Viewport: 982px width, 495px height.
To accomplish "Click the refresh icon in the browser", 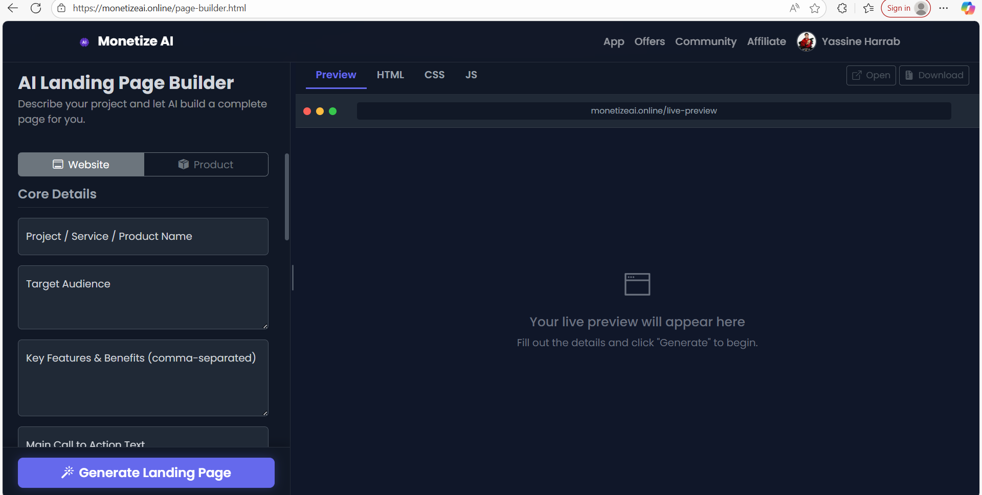I will (x=36, y=8).
